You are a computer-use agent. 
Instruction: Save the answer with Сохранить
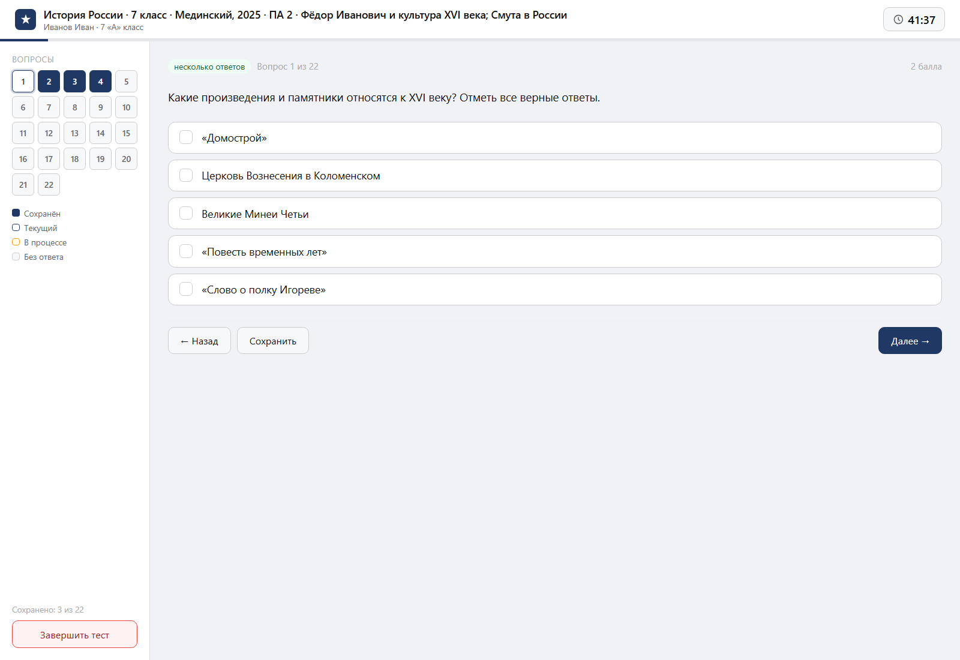[273, 341]
